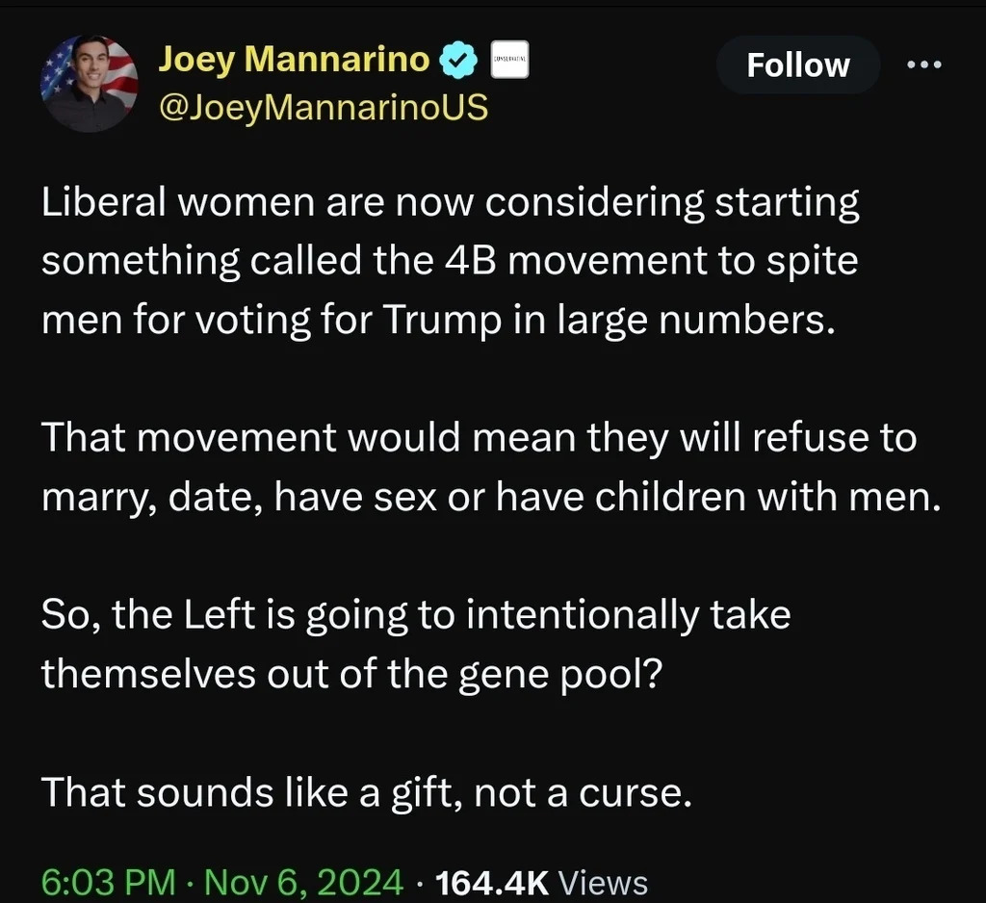Click the blue verified checkmark badge

458,61
